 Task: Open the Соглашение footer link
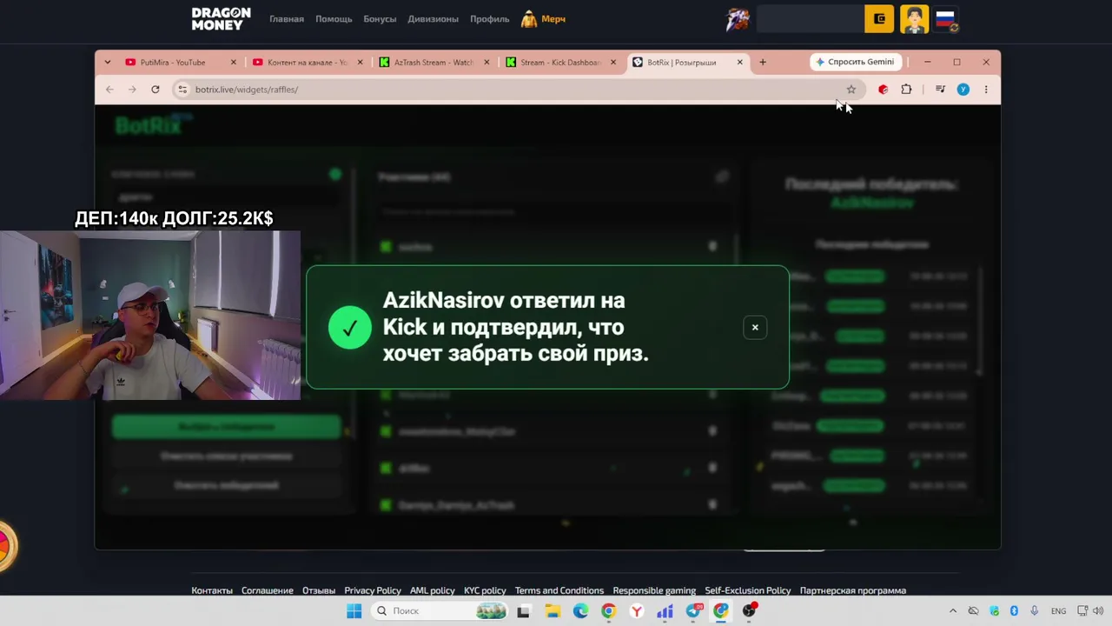point(268,591)
